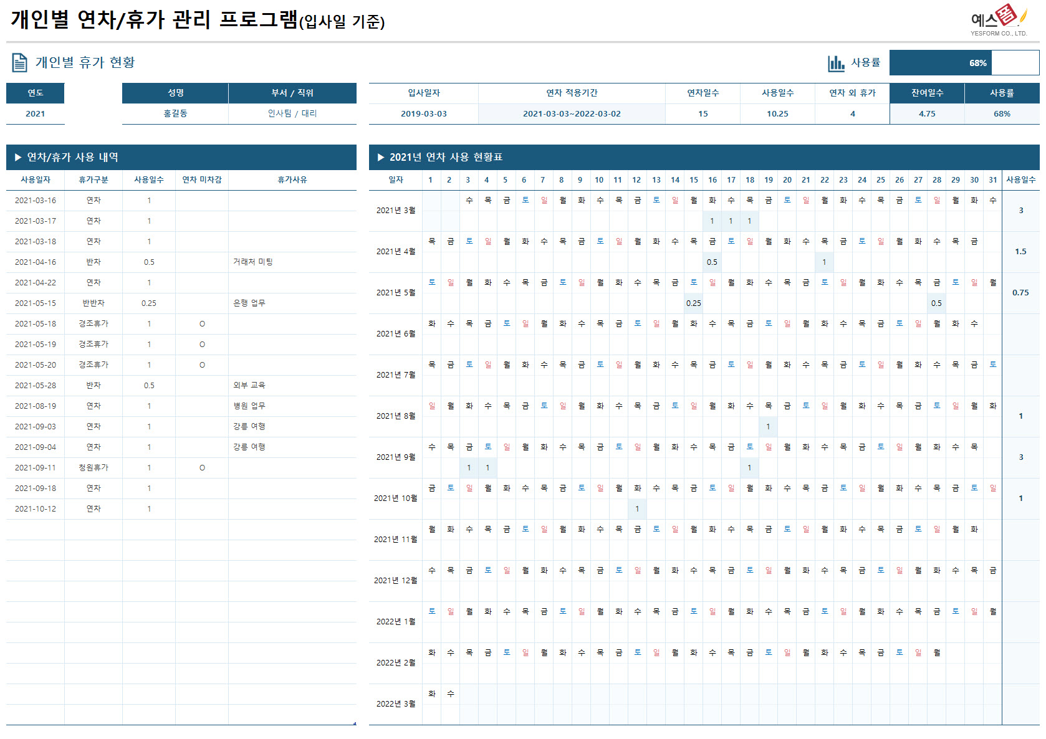Viewport: 1046px width, 739px height.
Task: Click the 2021년 10월 row label
Action: click(x=396, y=498)
